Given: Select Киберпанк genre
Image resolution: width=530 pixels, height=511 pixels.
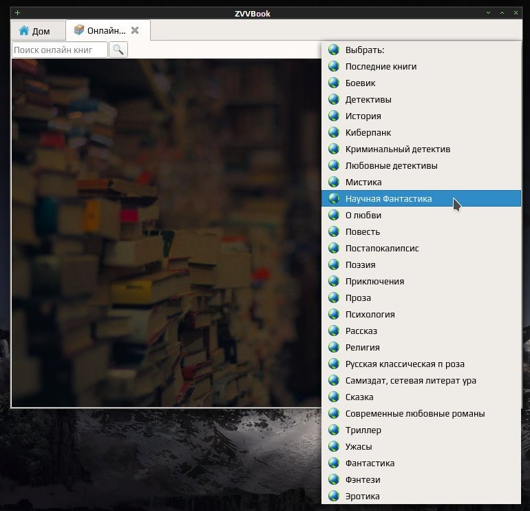Looking at the screenshot, I should pos(421,132).
